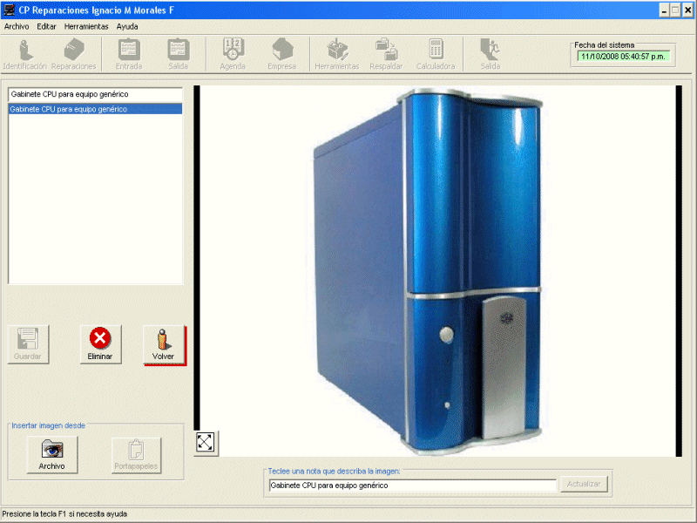Screen dimensions: 697x523
Task: Click the Salida clipboard icon next to Entrada
Action: [179, 54]
